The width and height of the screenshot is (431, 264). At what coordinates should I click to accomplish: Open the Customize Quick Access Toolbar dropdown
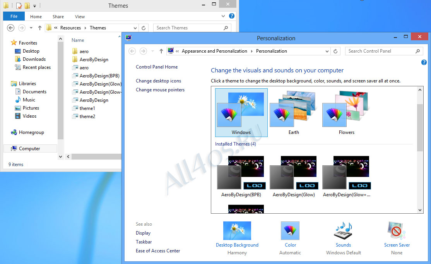35,6
